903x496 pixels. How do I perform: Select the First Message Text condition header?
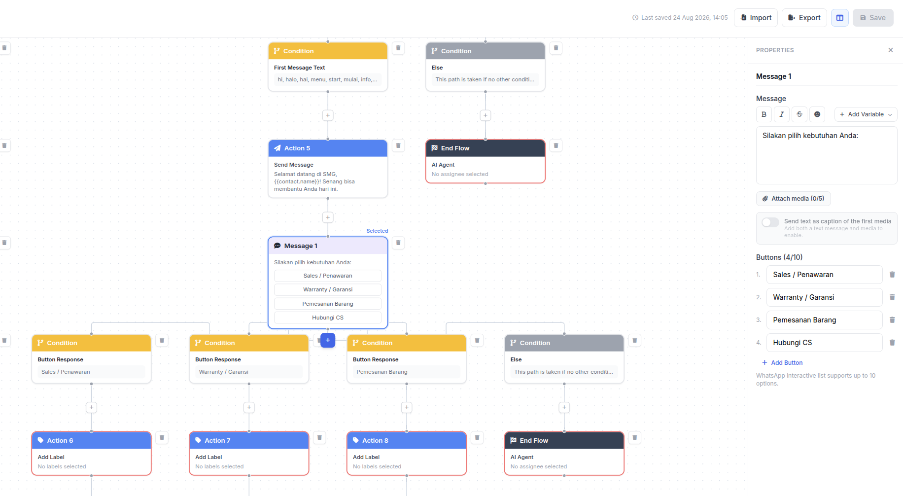(x=328, y=51)
